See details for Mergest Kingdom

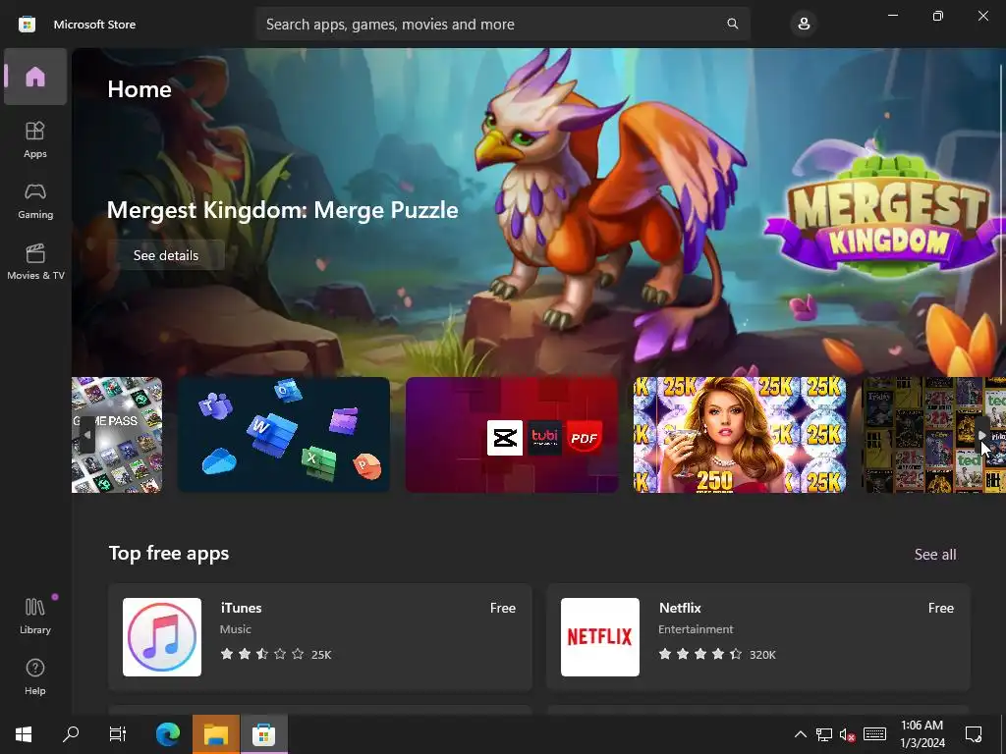click(166, 255)
